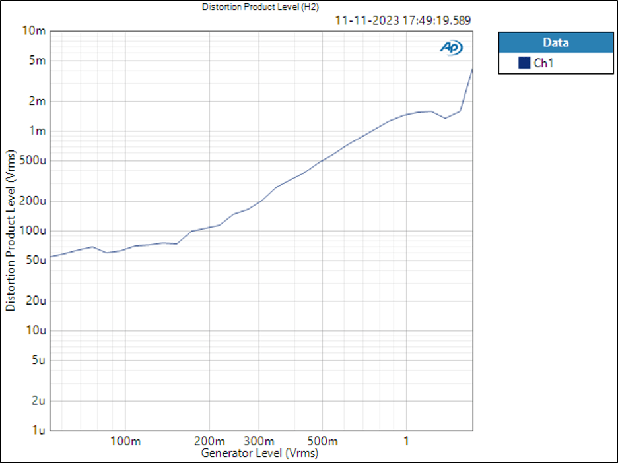Click the Ch1 color swatch in legend
The height and width of the screenshot is (463, 618).
[524, 63]
